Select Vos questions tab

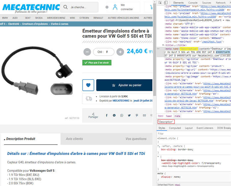pyautogui.click(x=136, y=139)
